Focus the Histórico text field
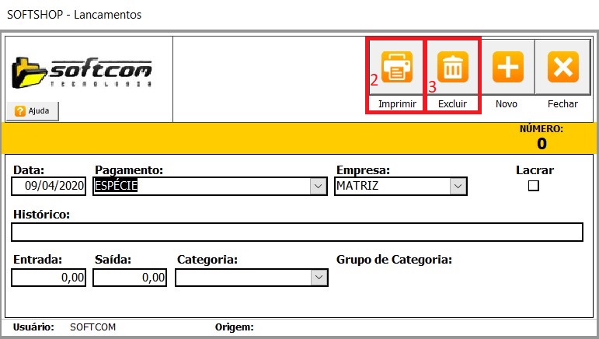The image size is (599, 339). (x=297, y=232)
